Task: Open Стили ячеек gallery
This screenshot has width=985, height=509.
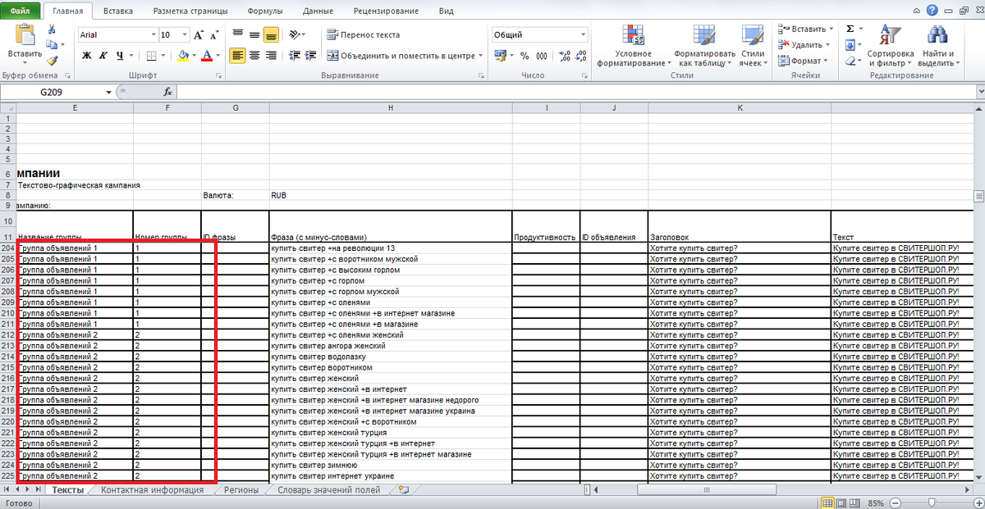Action: pos(754,46)
